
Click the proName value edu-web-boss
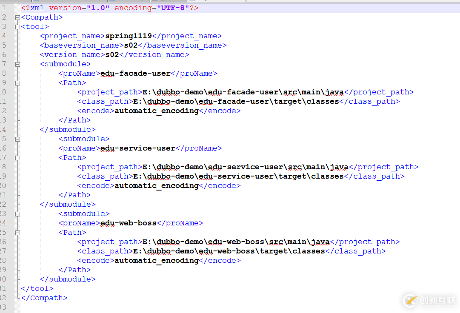point(129,223)
